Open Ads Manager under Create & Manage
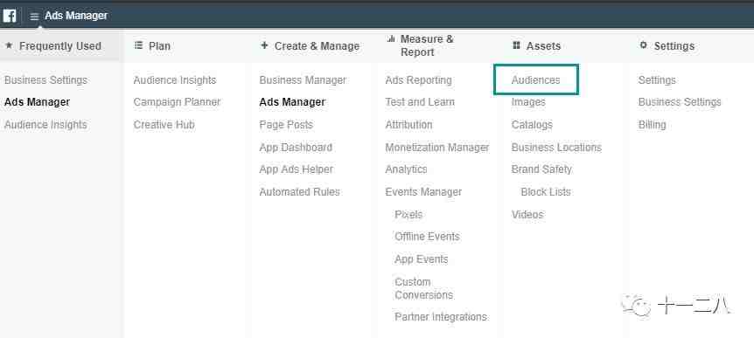Image resolution: width=754 pixels, height=338 pixels. (292, 102)
